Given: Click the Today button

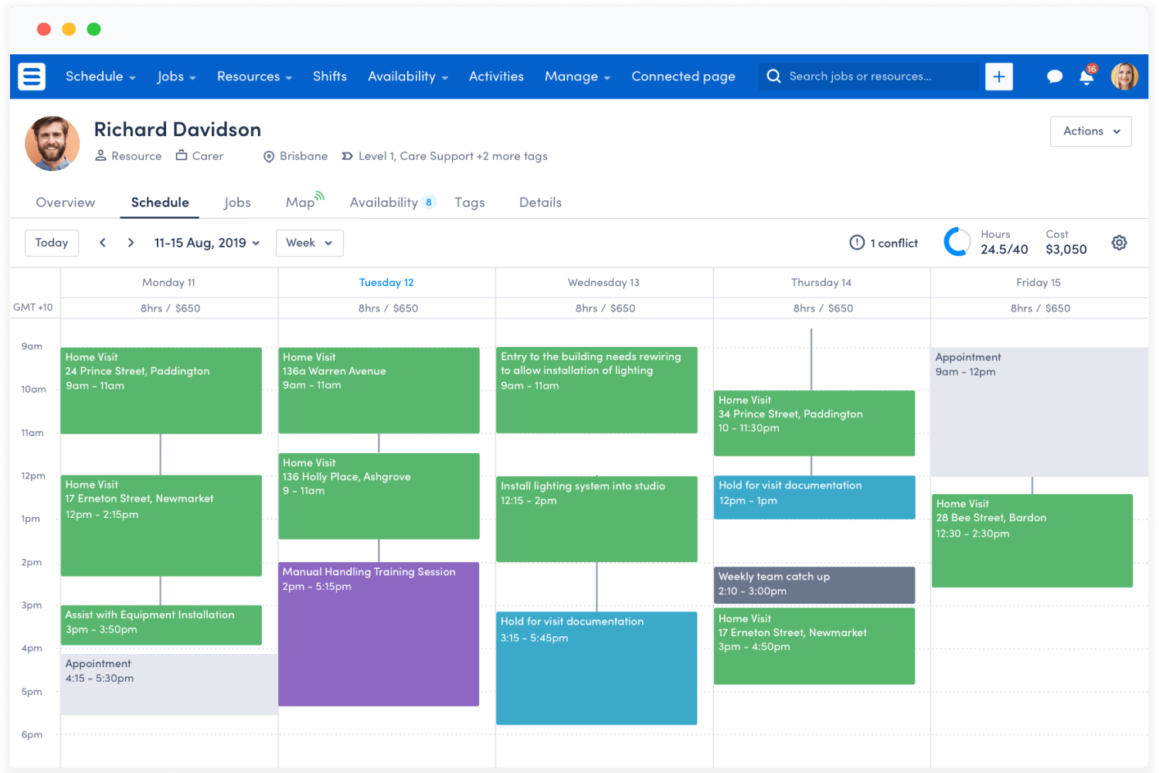Looking at the screenshot, I should [x=52, y=243].
